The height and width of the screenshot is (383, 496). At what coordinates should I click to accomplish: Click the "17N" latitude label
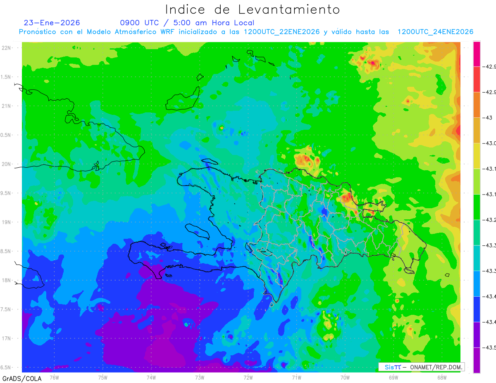click(x=6, y=338)
